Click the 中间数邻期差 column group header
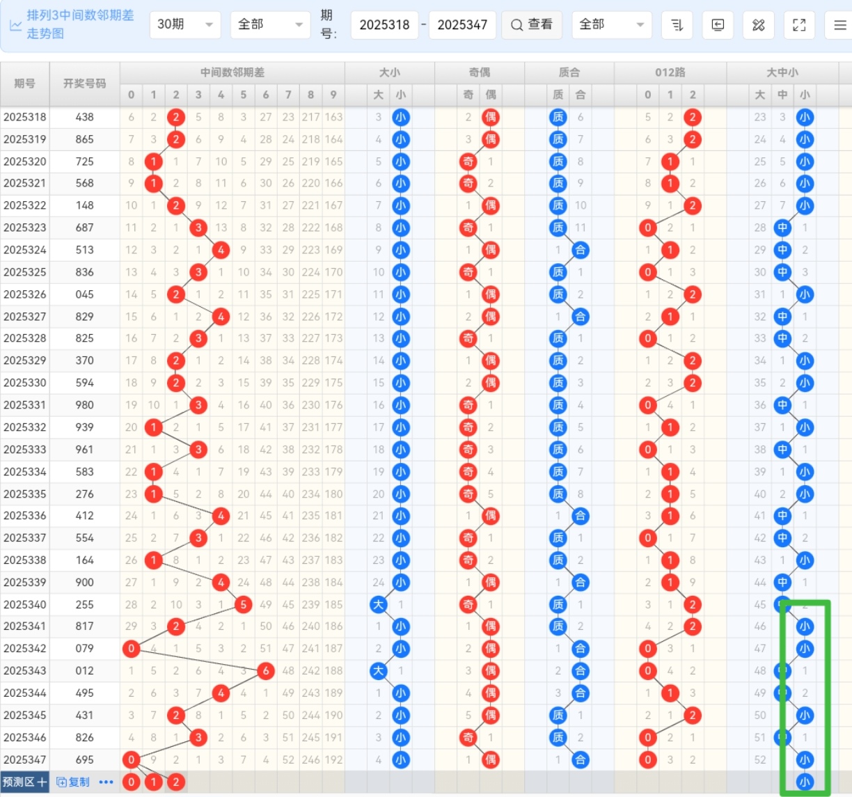This screenshot has height=797, width=852. tap(232, 72)
